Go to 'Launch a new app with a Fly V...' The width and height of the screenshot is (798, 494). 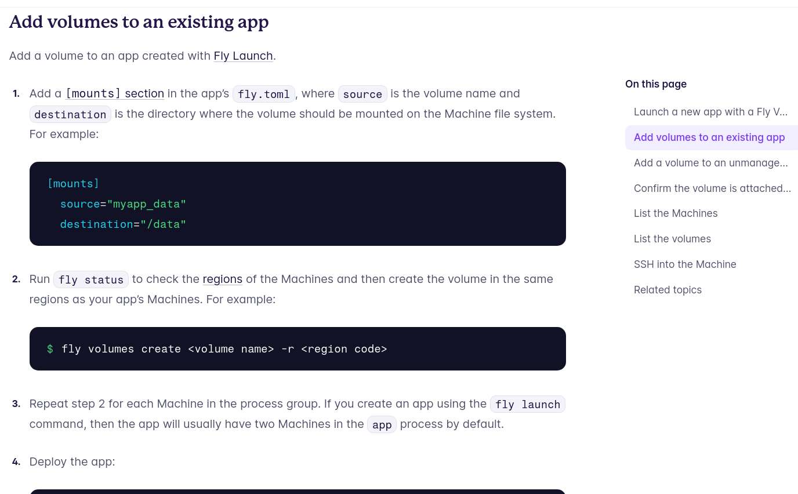[710, 112]
